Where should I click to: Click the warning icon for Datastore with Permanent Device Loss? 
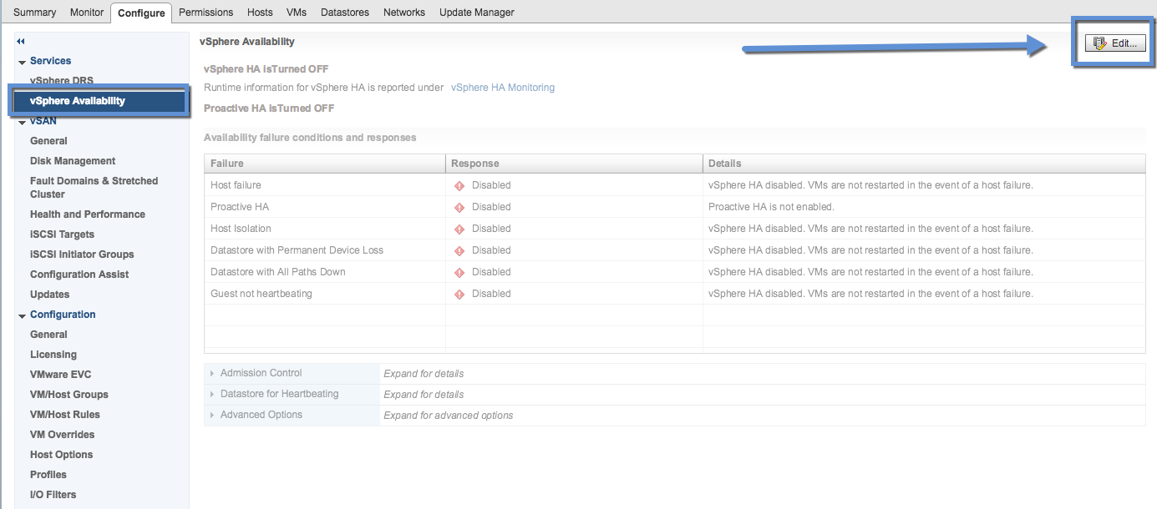pos(459,250)
